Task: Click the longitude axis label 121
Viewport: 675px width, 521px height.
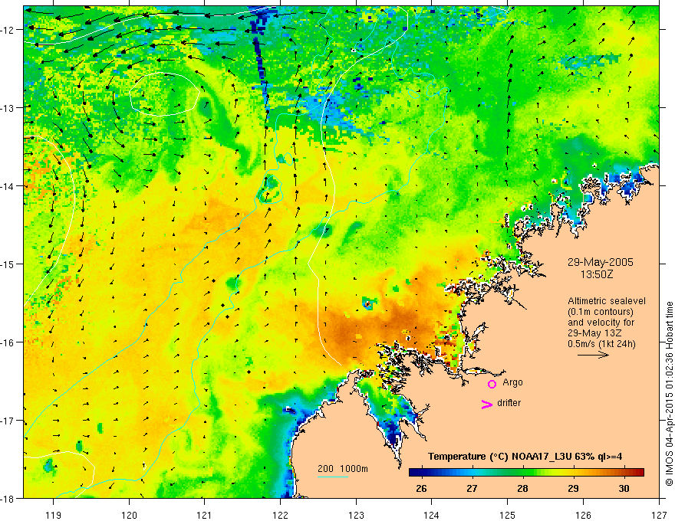Action: coord(205,515)
